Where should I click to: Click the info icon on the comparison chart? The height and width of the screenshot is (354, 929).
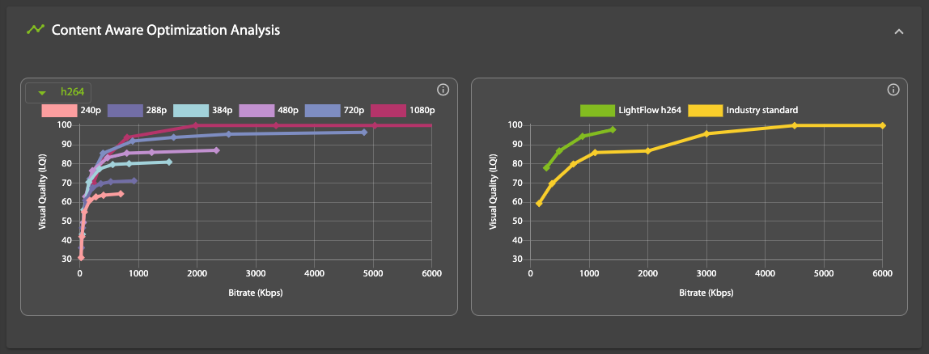pos(893,90)
